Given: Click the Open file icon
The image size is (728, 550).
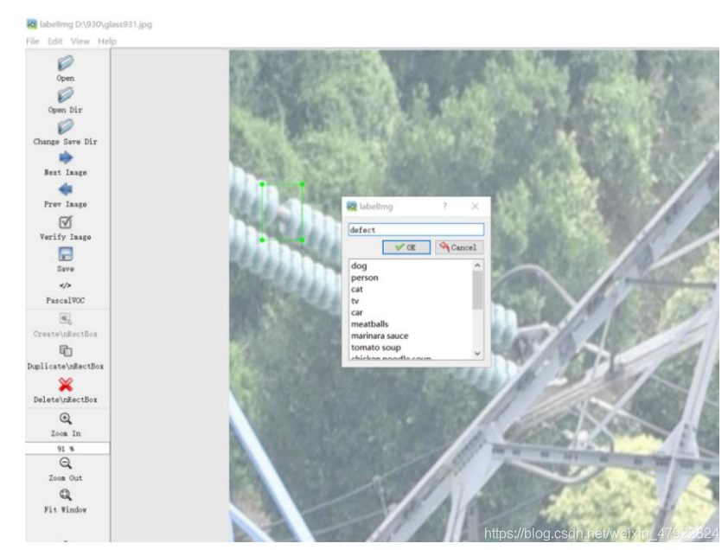Looking at the screenshot, I should point(66,63).
